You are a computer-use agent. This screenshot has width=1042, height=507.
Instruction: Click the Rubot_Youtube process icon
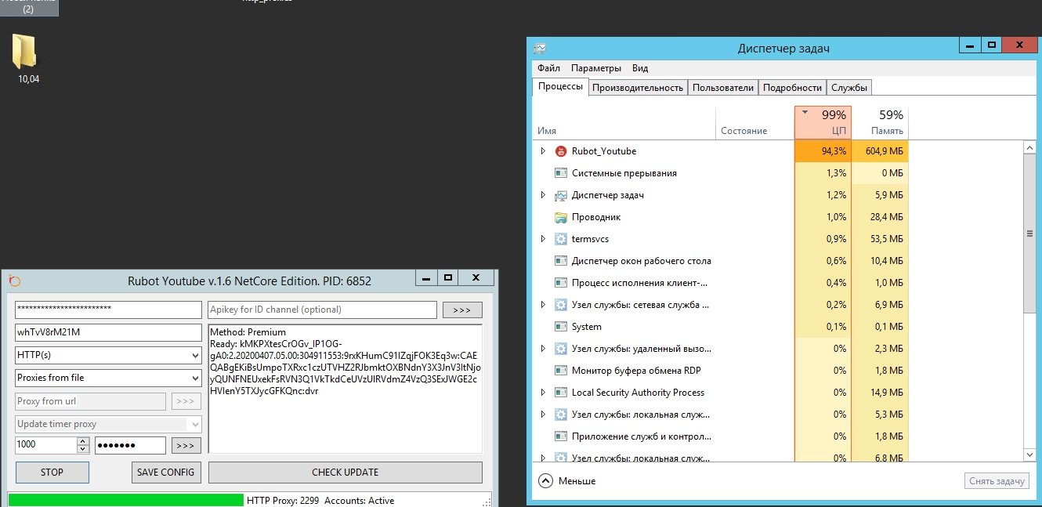pos(561,151)
